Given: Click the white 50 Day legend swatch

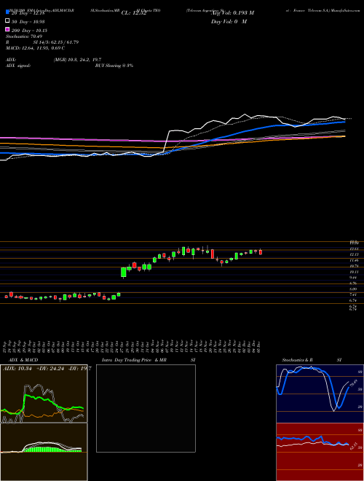Looking at the screenshot, I should [7, 21].
